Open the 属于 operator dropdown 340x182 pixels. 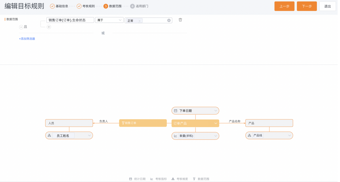click(x=109, y=20)
